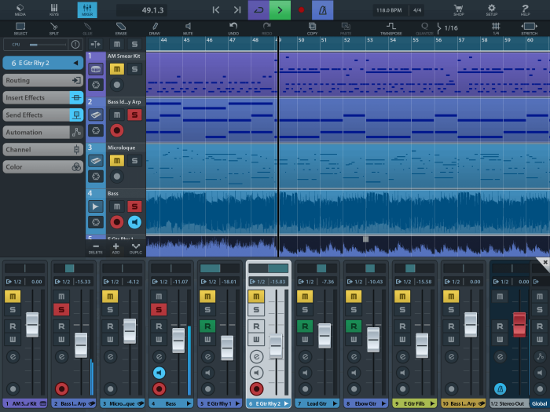The width and height of the screenshot is (550, 412).
Task: Move the Lead Gtr channel fader
Action: 324,336
